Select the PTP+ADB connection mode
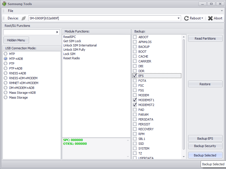Screen dimensions: 226x169 click(x=6, y=68)
